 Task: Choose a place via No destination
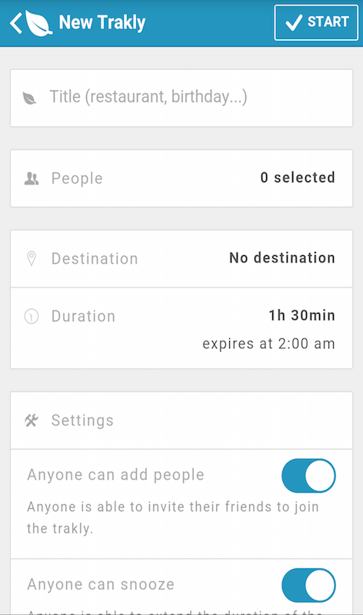point(282,258)
